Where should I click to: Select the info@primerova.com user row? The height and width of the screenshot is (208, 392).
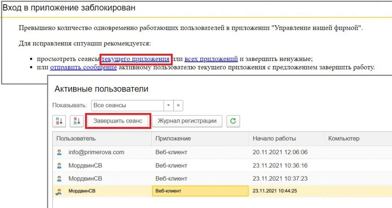pyautogui.click(x=222, y=152)
